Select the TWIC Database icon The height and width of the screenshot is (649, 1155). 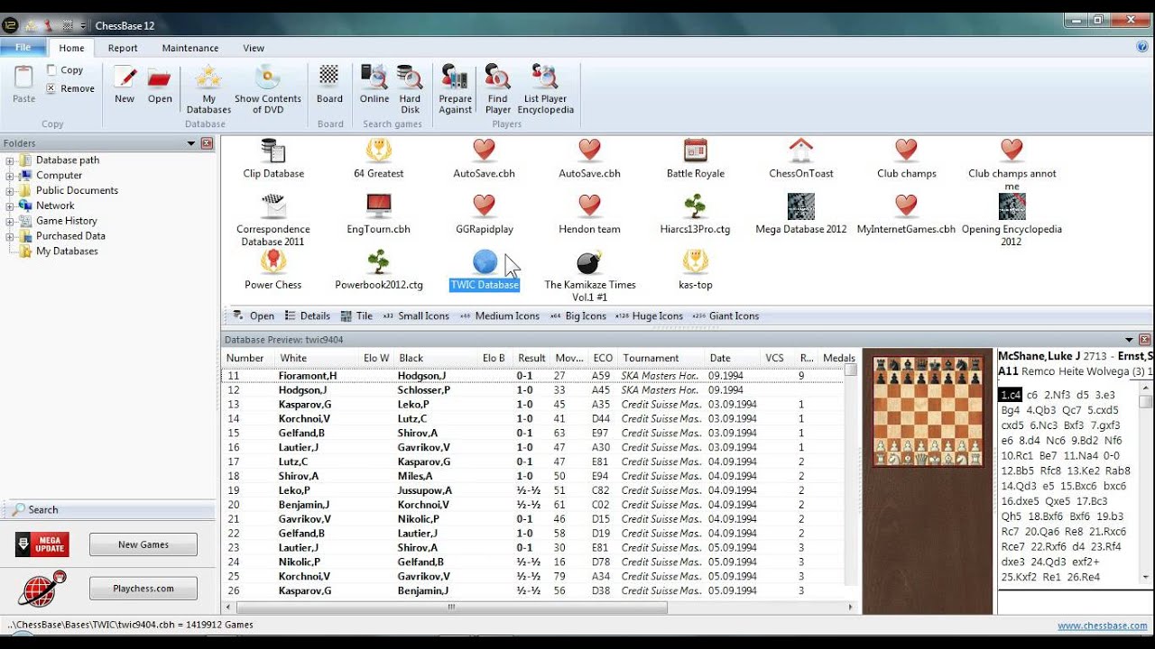[x=485, y=270]
